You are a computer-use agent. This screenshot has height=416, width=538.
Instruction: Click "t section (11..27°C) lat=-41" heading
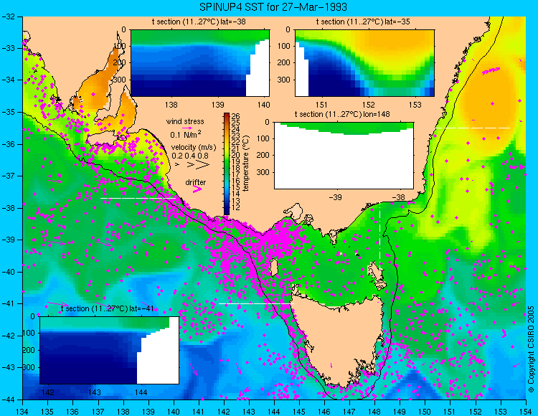coord(107,308)
